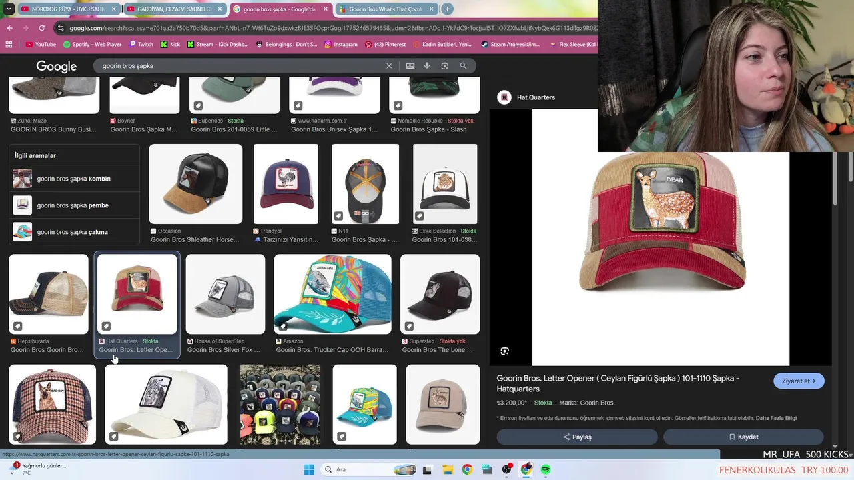Select related search 'goorin bros şapka çakma'
Image resolution: width=854 pixels, height=480 pixels.
pyautogui.click(x=75, y=232)
